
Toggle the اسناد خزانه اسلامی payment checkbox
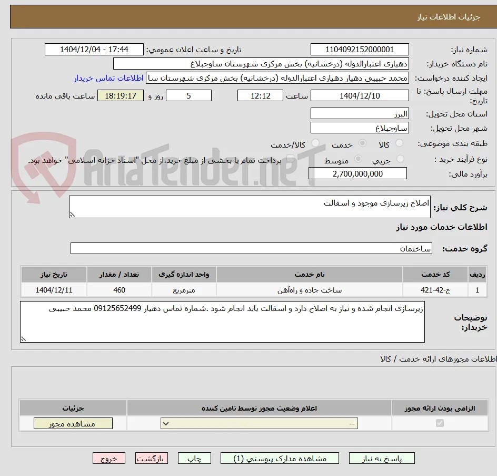click(290, 159)
